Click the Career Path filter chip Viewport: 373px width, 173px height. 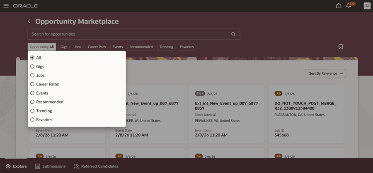[x=97, y=47]
